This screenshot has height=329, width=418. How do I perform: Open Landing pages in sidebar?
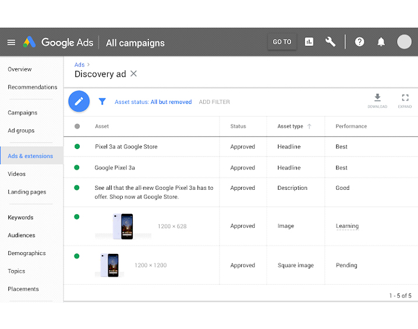coord(27,192)
